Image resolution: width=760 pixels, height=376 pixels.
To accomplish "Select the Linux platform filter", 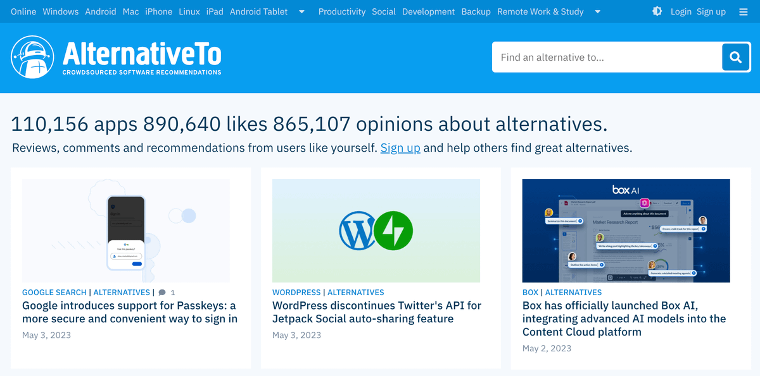I will [189, 11].
